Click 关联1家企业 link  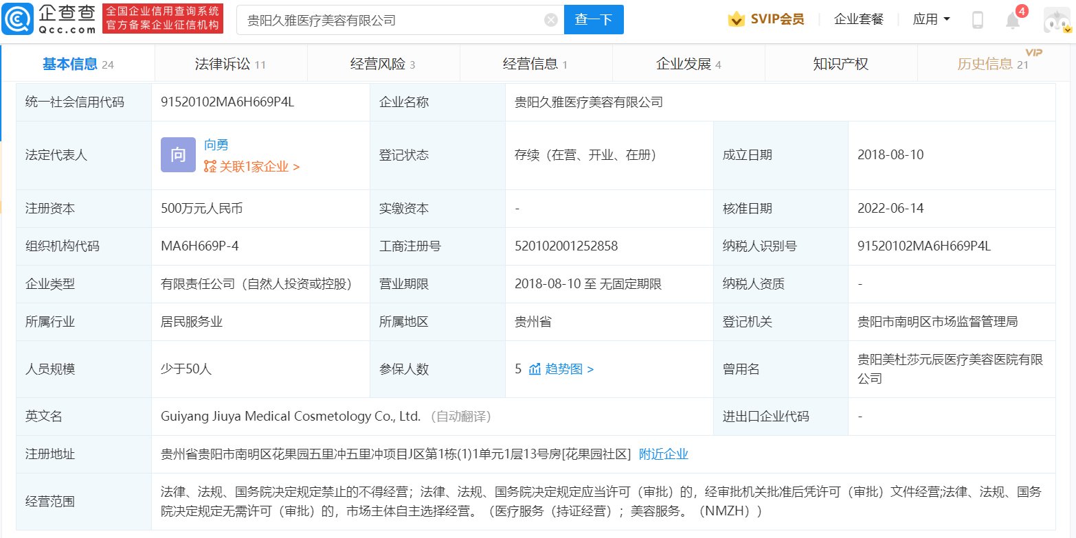[260, 166]
